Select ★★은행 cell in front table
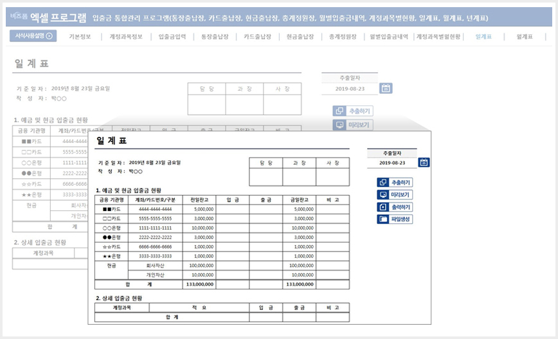This screenshot has height=339, width=558. click(111, 256)
